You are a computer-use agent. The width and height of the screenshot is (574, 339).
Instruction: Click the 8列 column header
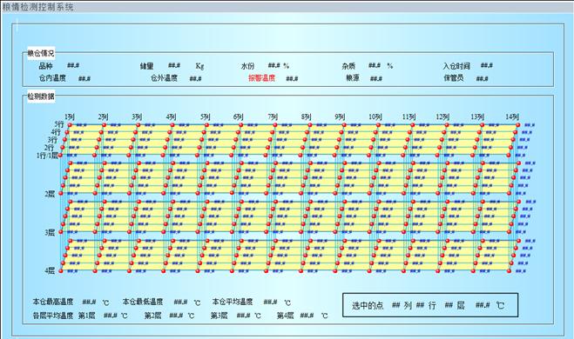click(x=306, y=116)
